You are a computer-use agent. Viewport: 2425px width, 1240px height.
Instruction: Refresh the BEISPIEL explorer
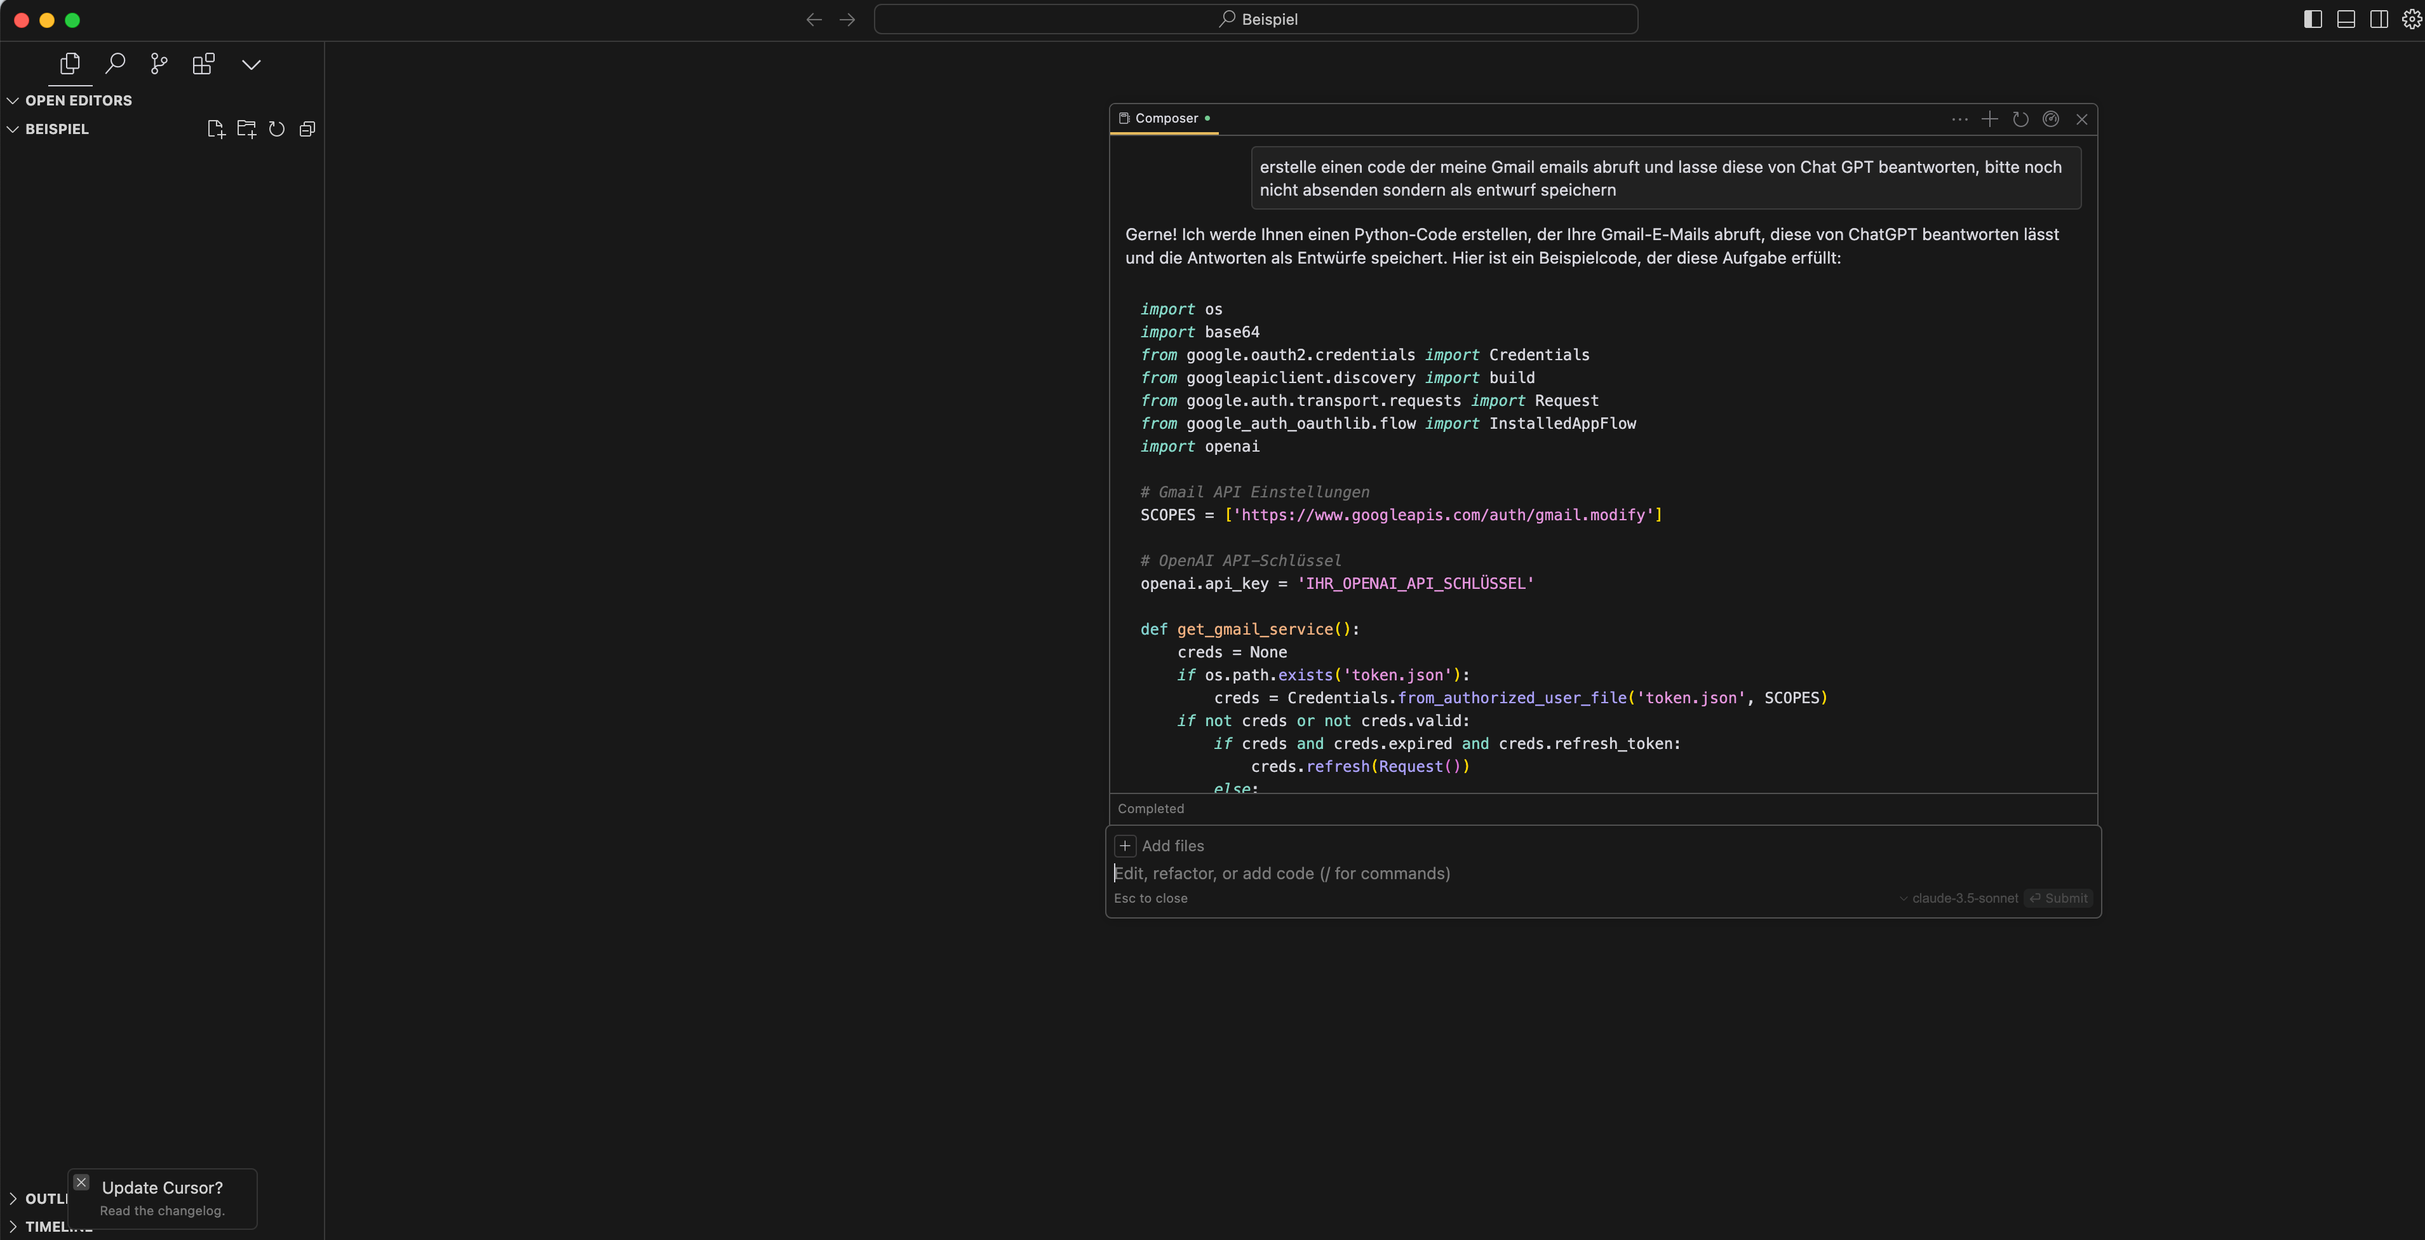click(277, 129)
